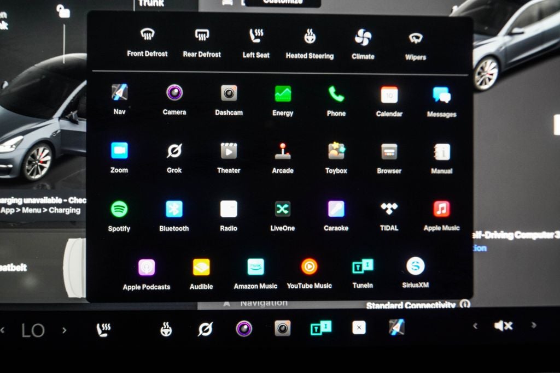The height and width of the screenshot is (373, 560).
Task: Click the TuneIn shortcut in bottom dock
Action: coord(320,328)
